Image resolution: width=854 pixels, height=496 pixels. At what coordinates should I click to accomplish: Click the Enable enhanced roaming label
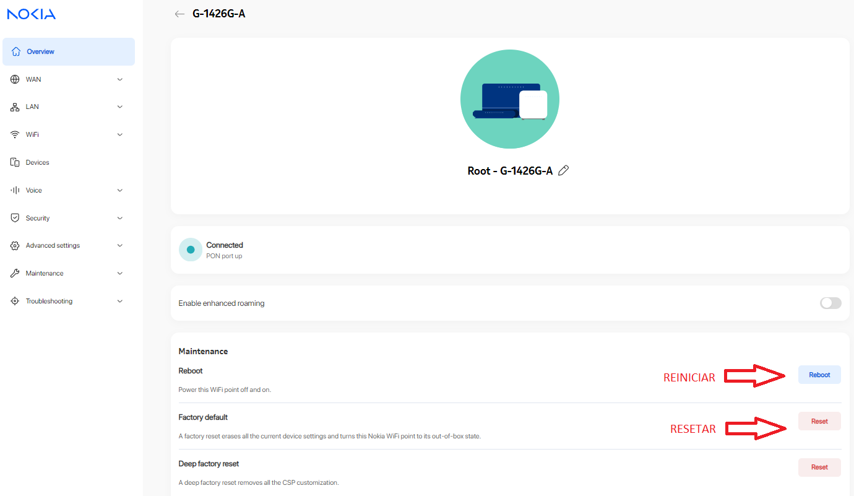(222, 303)
